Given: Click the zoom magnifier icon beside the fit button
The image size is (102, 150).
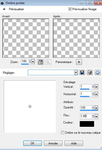Looking at the screenshot, I should [x=48, y=62].
